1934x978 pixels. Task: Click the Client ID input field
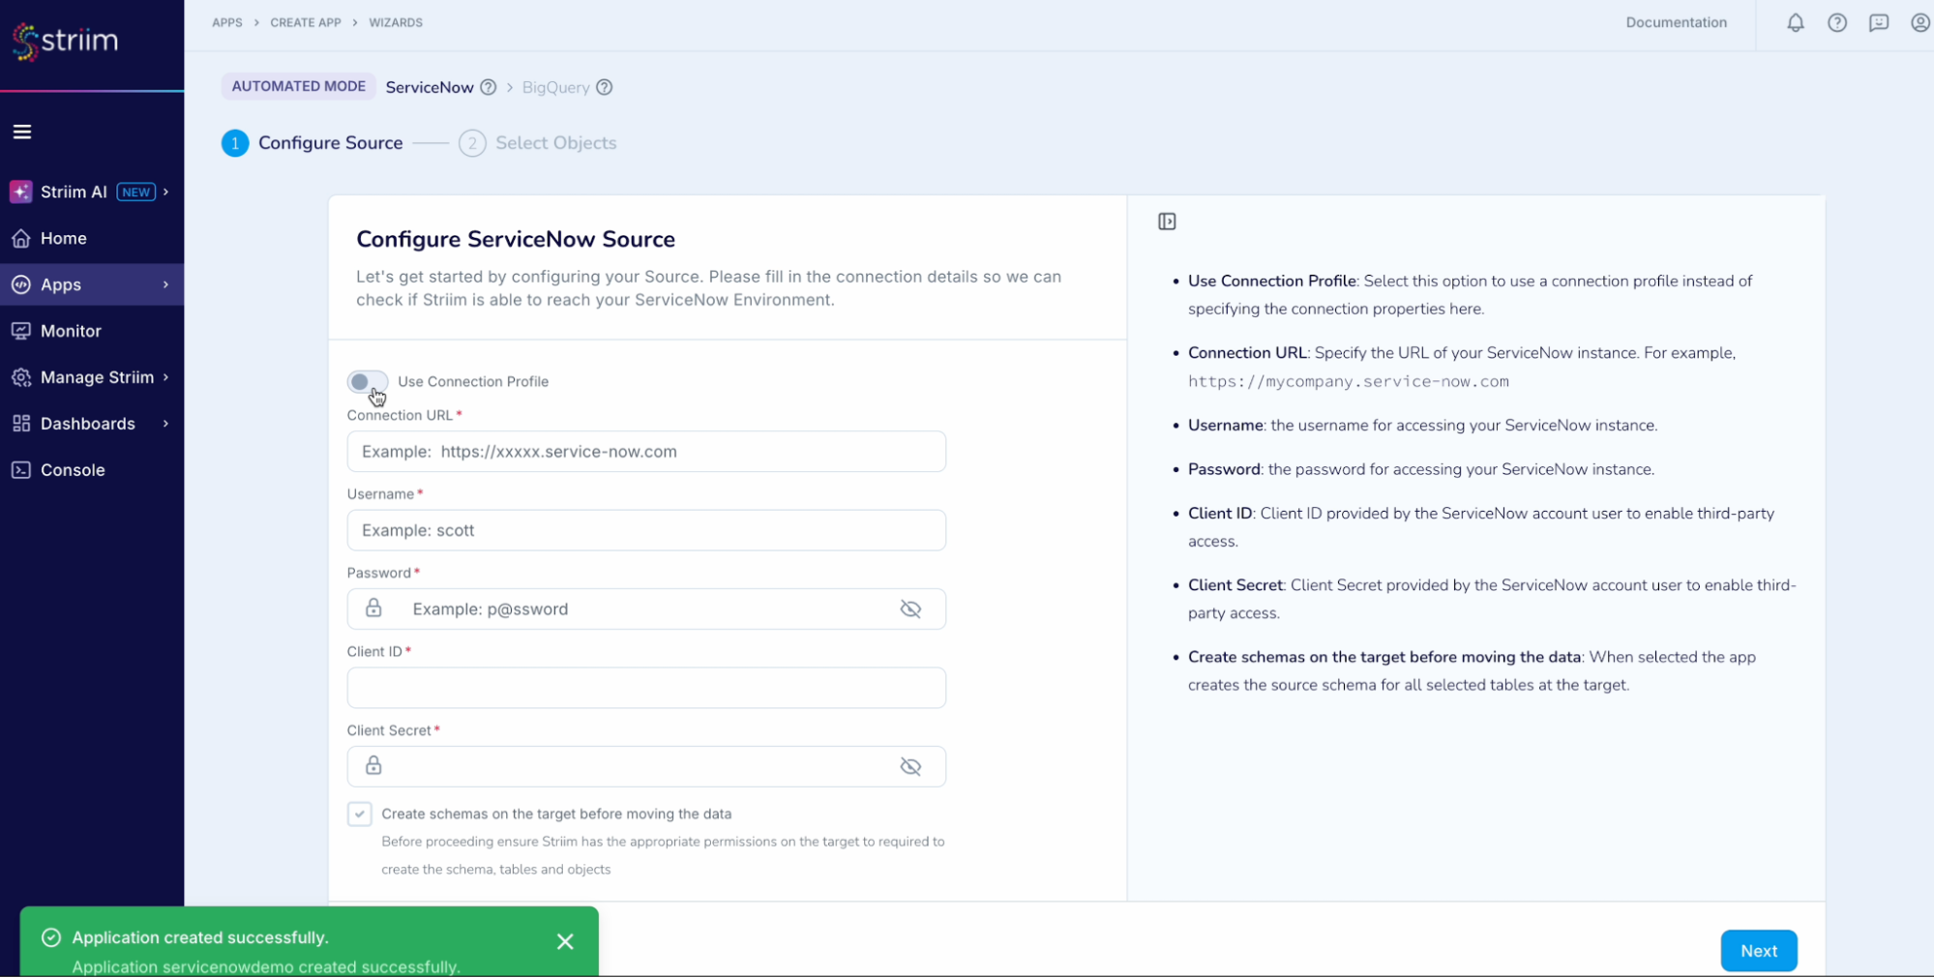pos(646,688)
